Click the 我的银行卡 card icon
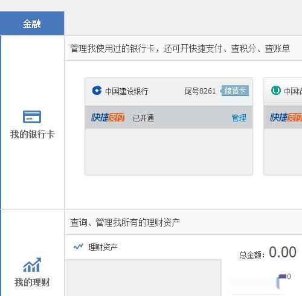Image resolution: width=302 pixels, height=296 pixels. [x=32, y=117]
